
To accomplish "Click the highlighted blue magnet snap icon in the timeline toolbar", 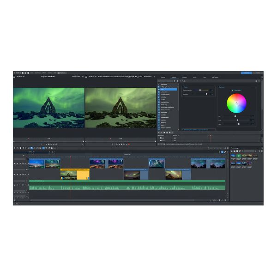I will click(x=31, y=148).
